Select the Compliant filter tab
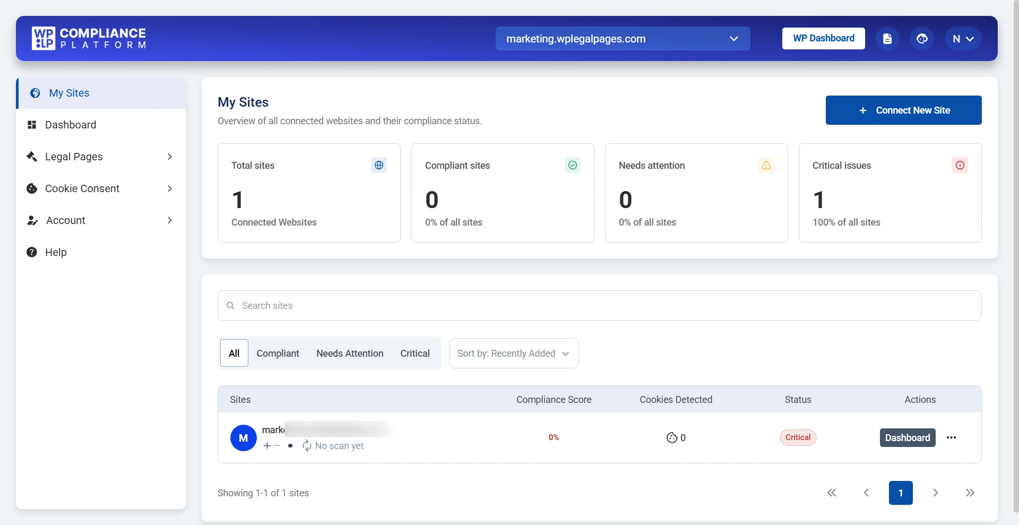The height and width of the screenshot is (525, 1019). click(x=278, y=353)
